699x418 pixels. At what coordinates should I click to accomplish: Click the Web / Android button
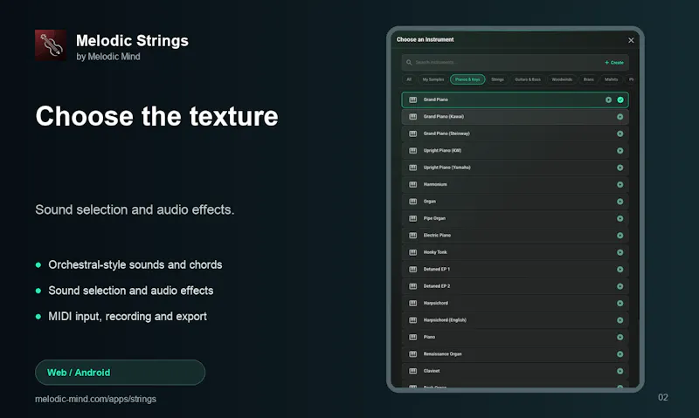tap(120, 372)
